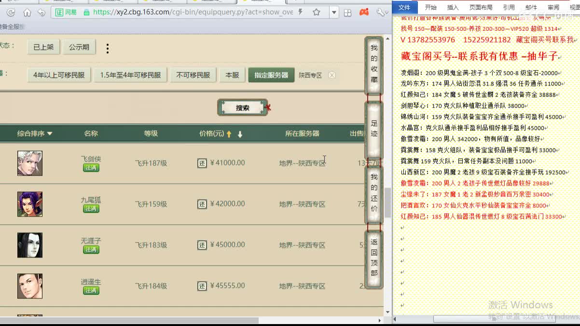Open the Word 文件 tab

coord(404,7)
